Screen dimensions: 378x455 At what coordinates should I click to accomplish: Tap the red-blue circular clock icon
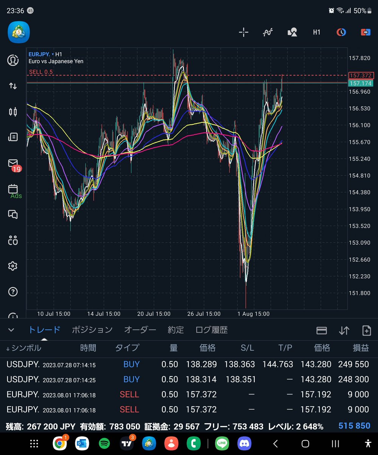tap(341, 32)
